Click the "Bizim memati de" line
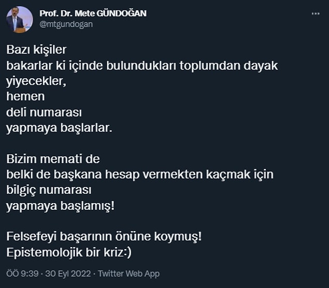Screen dimensions: 329x288 53,159
